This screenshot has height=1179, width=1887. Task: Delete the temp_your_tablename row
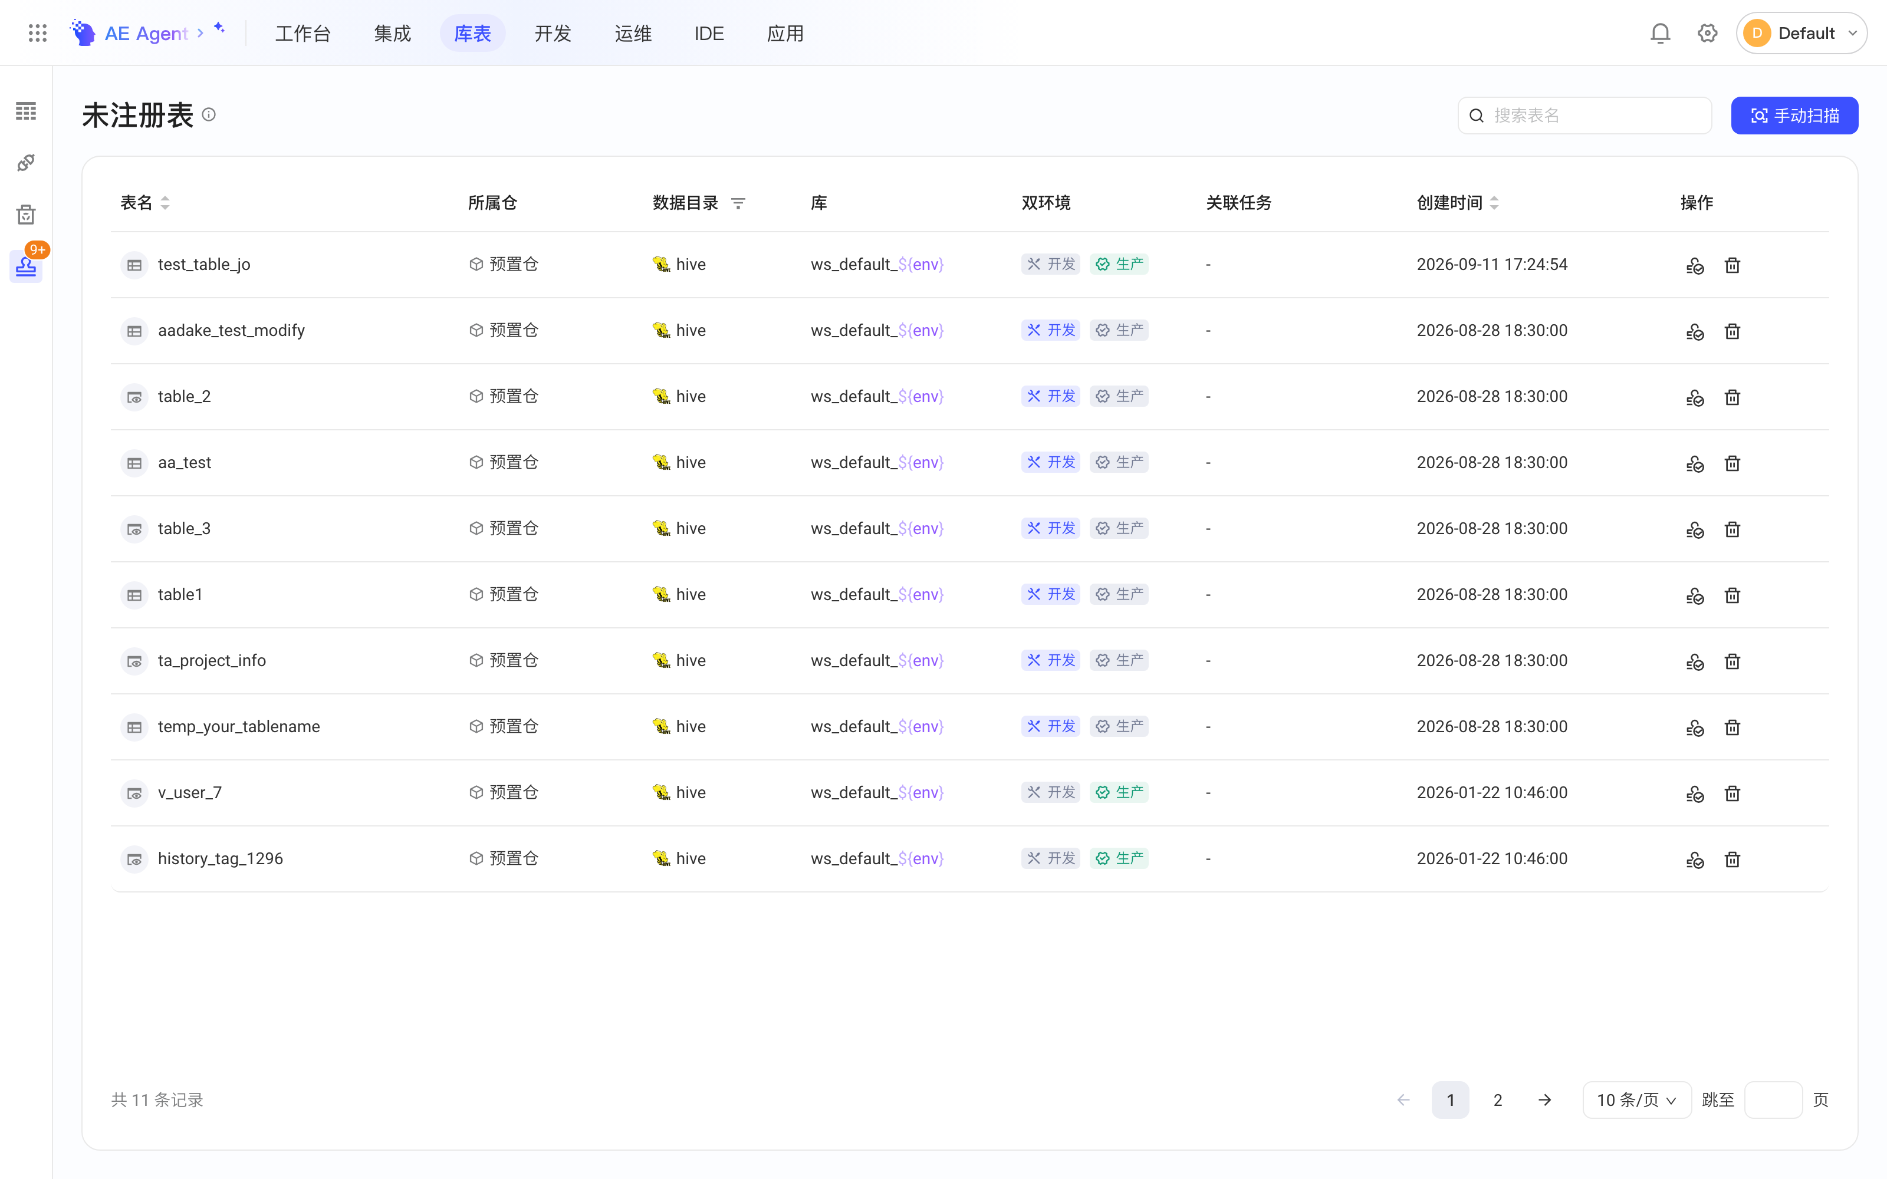tap(1733, 727)
